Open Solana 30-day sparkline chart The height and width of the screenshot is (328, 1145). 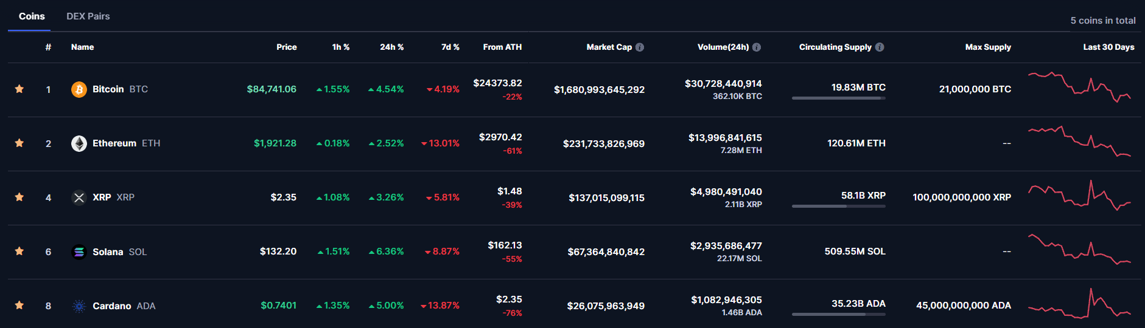tap(1079, 249)
